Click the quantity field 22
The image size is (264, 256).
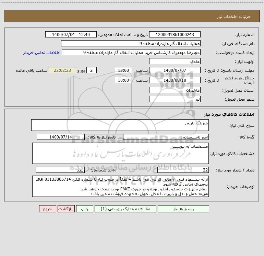point(183,170)
